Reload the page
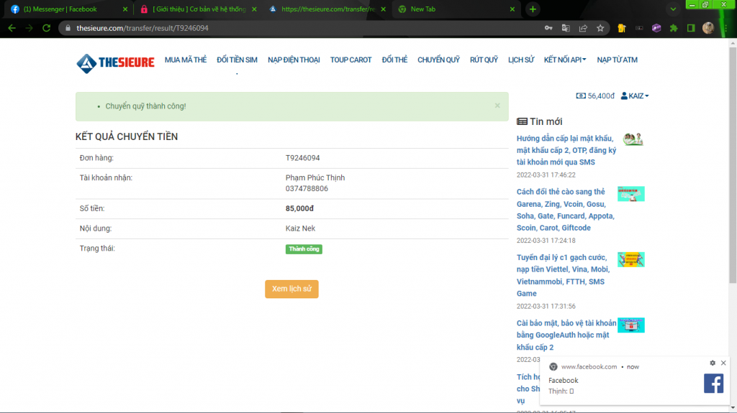The width and height of the screenshot is (737, 413). (x=46, y=28)
